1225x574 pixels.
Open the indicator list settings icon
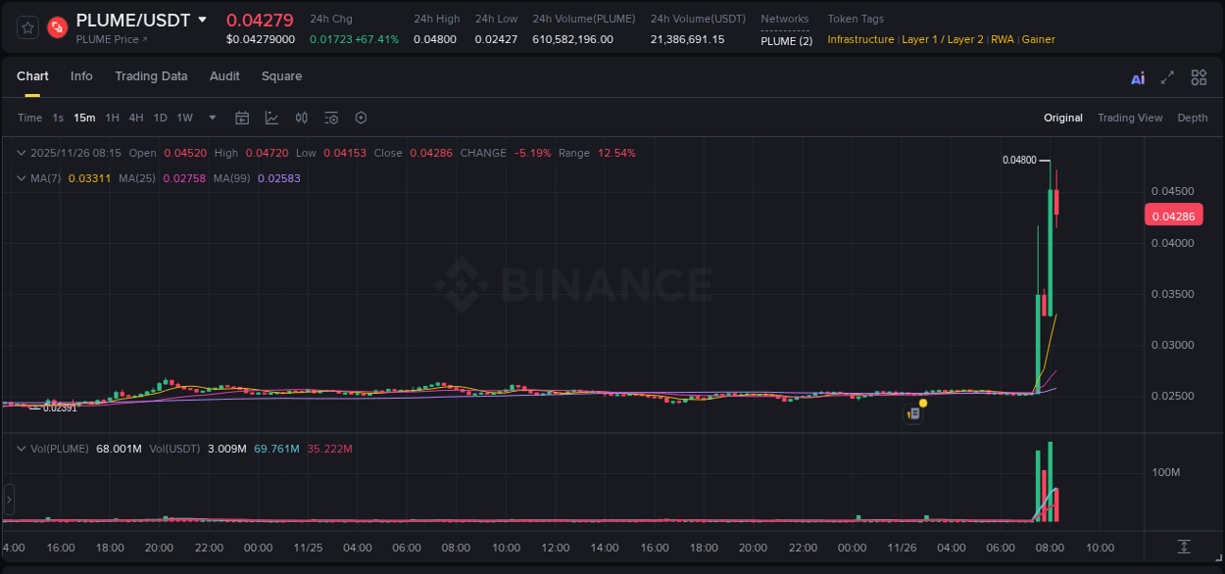pyautogui.click(x=331, y=118)
